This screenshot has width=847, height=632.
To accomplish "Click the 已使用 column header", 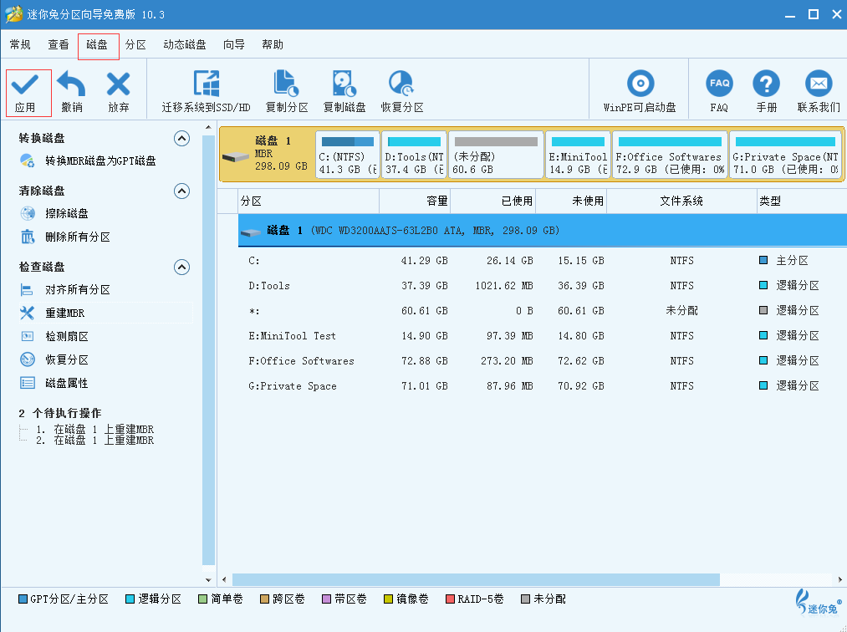I will point(492,201).
